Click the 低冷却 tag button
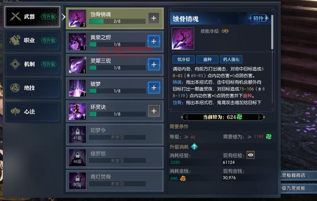317x201 pixels. tap(183, 59)
